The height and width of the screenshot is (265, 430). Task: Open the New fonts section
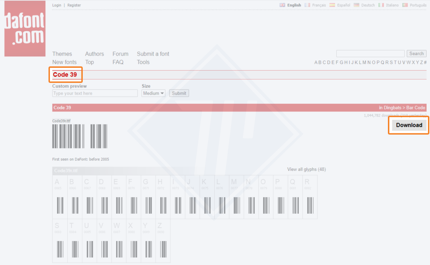click(x=64, y=62)
